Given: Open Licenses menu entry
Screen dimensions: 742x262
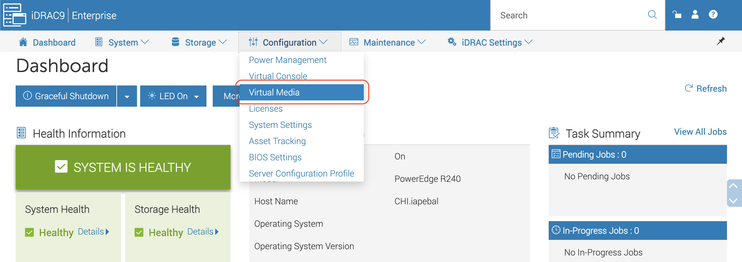Looking at the screenshot, I should pyautogui.click(x=266, y=109).
